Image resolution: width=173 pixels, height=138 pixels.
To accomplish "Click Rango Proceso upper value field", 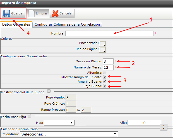I will click(86, 110).
